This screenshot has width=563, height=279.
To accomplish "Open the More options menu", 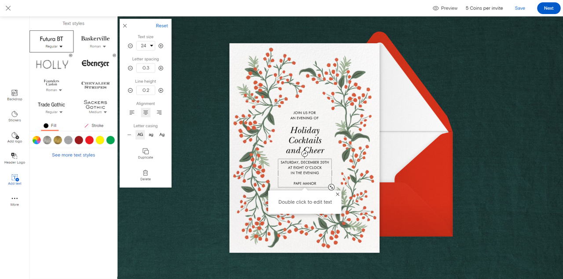I will tap(15, 201).
